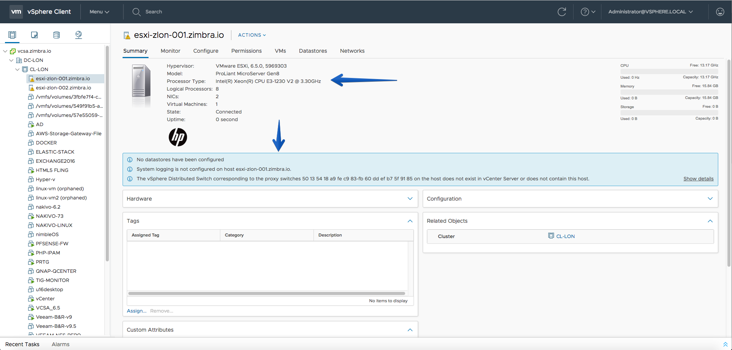Click the AD virtual machine icon

tap(31, 125)
